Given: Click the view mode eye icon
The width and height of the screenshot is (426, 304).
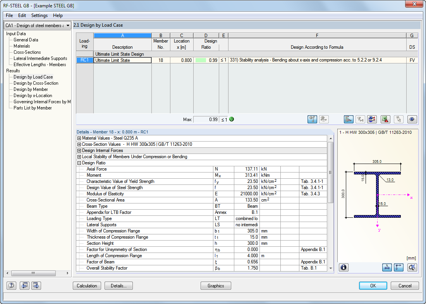Looking at the screenshot, I should click(x=412, y=119).
